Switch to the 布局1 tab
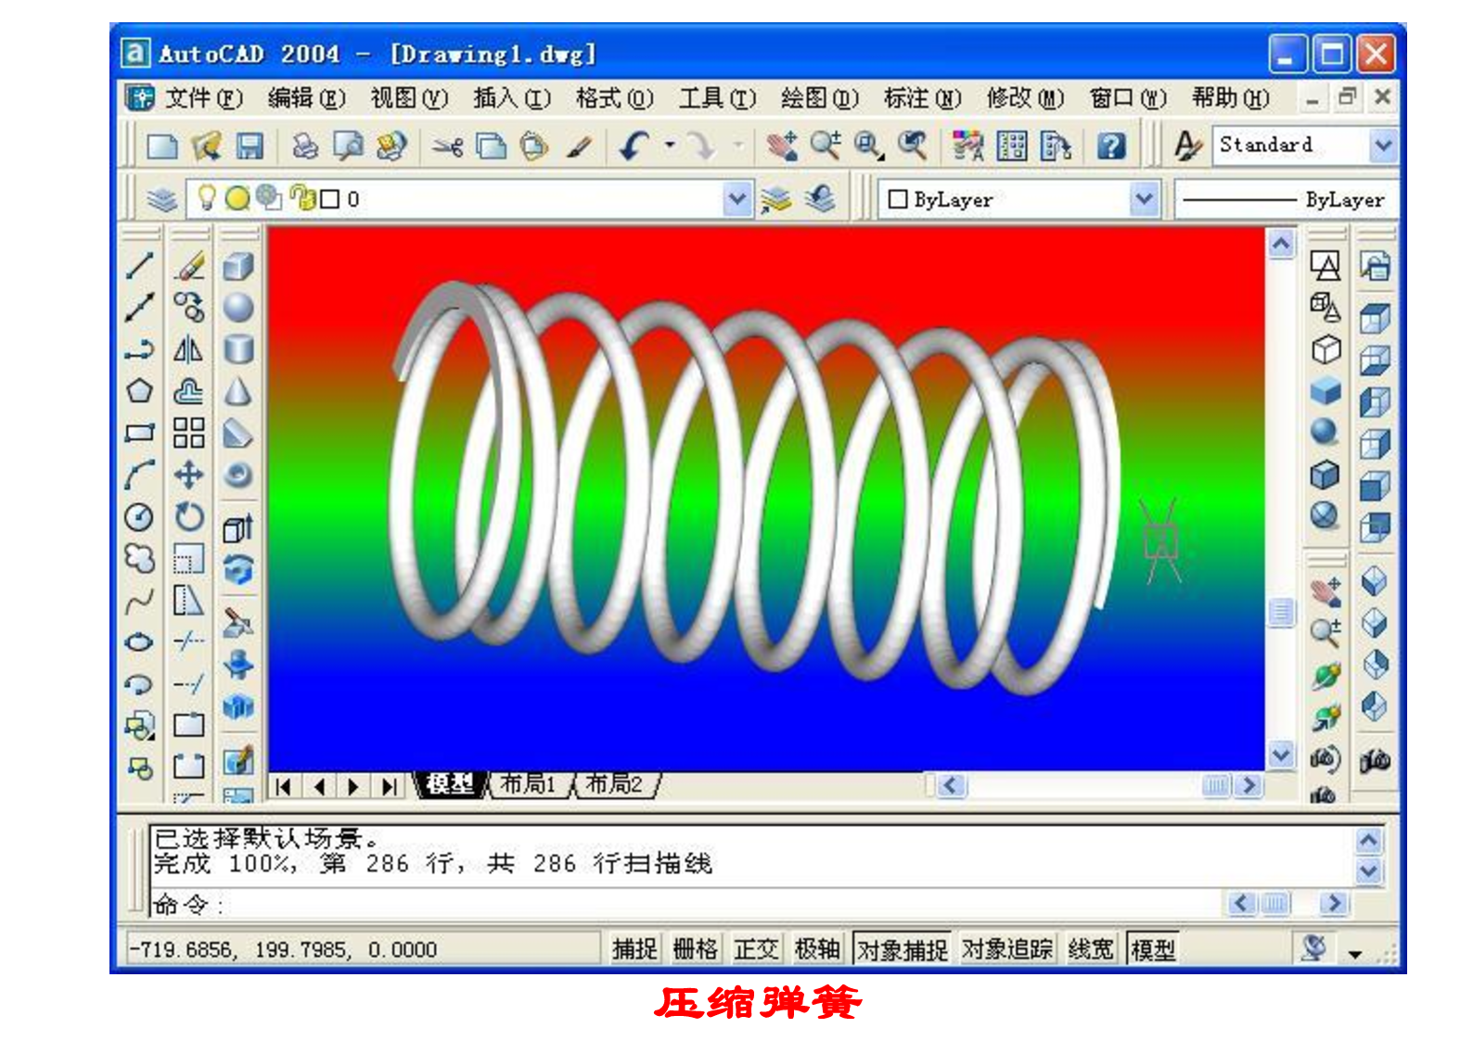The image size is (1473, 1041). pyautogui.click(x=528, y=784)
